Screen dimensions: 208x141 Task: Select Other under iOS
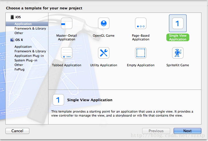(x=19, y=33)
